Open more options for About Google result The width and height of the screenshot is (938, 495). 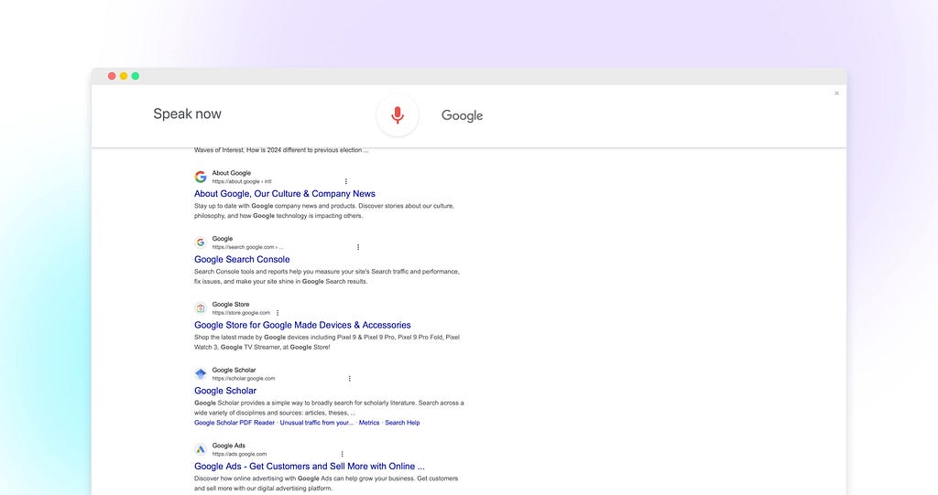345,181
